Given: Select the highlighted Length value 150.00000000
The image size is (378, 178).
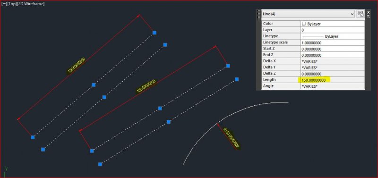Looking at the screenshot, I should point(314,80).
